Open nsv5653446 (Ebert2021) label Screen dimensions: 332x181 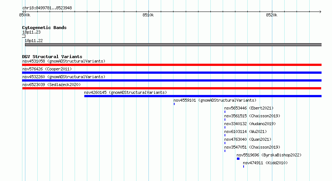pyautogui.click(x=249, y=108)
